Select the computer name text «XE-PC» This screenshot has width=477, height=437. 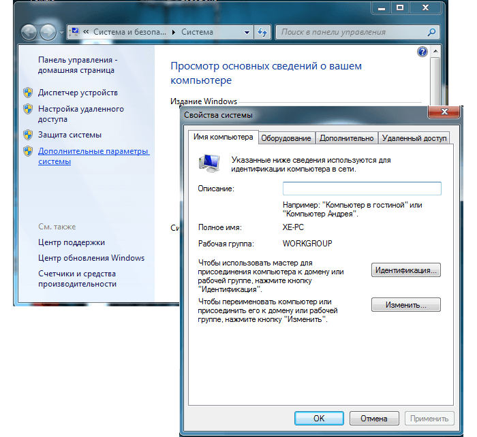pyautogui.click(x=293, y=227)
